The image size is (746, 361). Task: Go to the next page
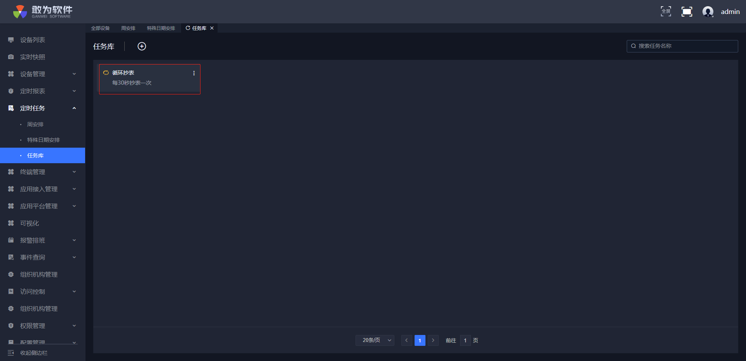tap(433, 340)
